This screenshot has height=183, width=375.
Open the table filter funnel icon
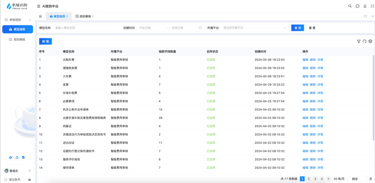tap(358, 41)
